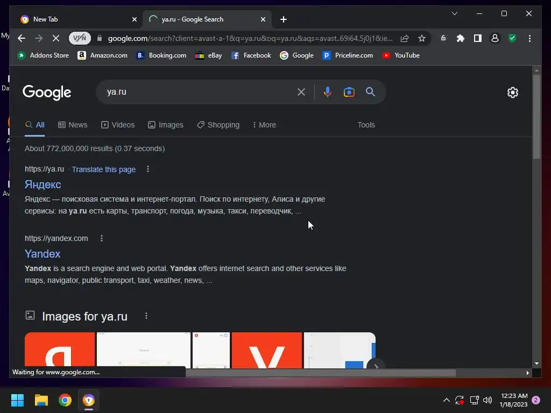Open the eBay bookmark
This screenshot has height=413, width=551.
209,55
